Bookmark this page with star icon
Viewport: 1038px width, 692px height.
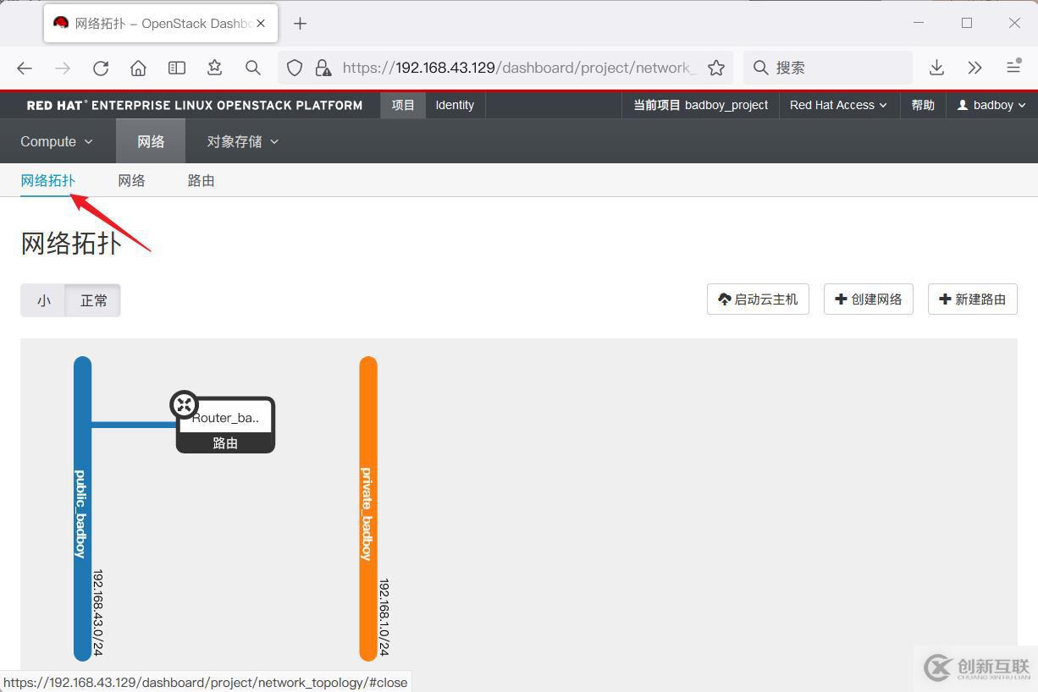pos(716,68)
